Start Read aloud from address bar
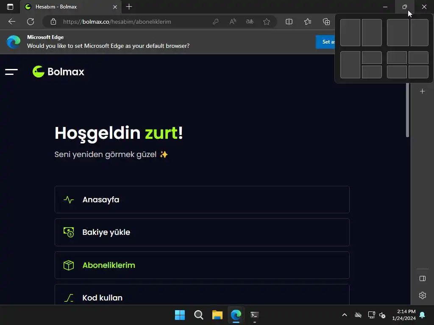 click(x=233, y=22)
